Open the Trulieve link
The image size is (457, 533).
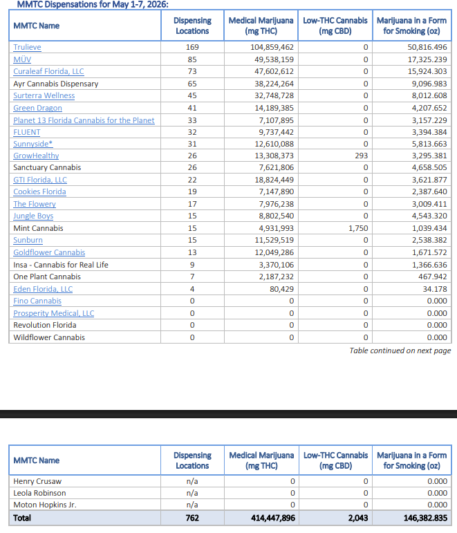27,47
